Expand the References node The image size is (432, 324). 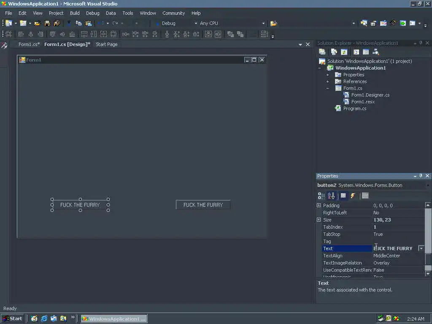[x=327, y=81]
